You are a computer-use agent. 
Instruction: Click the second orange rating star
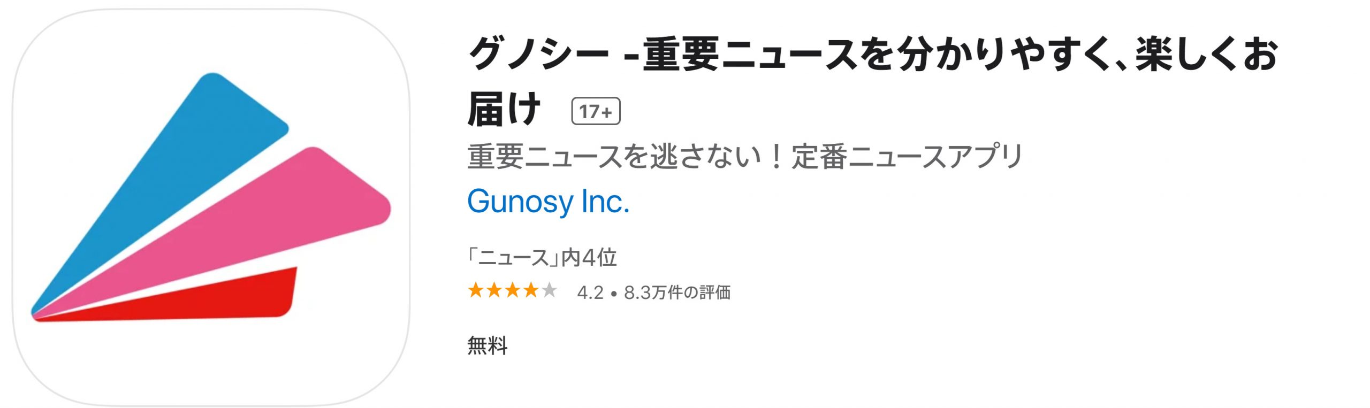click(494, 291)
